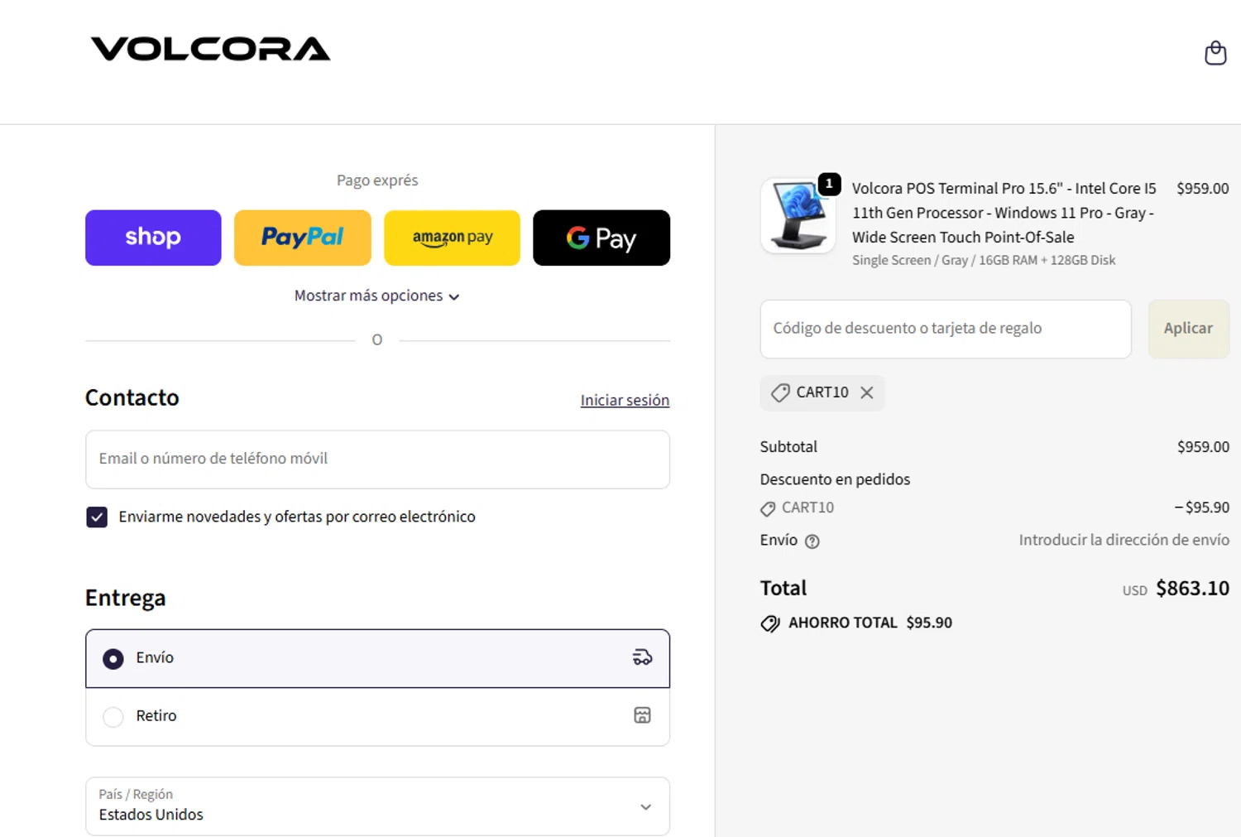
Task: Click the subtotal value $959.00
Action: [x=1203, y=447]
